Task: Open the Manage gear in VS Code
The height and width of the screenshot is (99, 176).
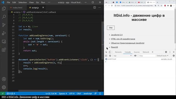Action: tap(4, 87)
